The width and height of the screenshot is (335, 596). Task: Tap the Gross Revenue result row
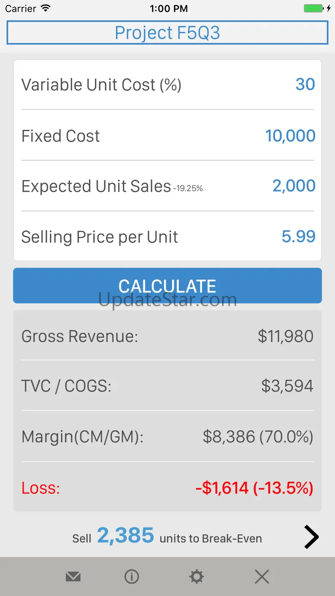coord(167,336)
